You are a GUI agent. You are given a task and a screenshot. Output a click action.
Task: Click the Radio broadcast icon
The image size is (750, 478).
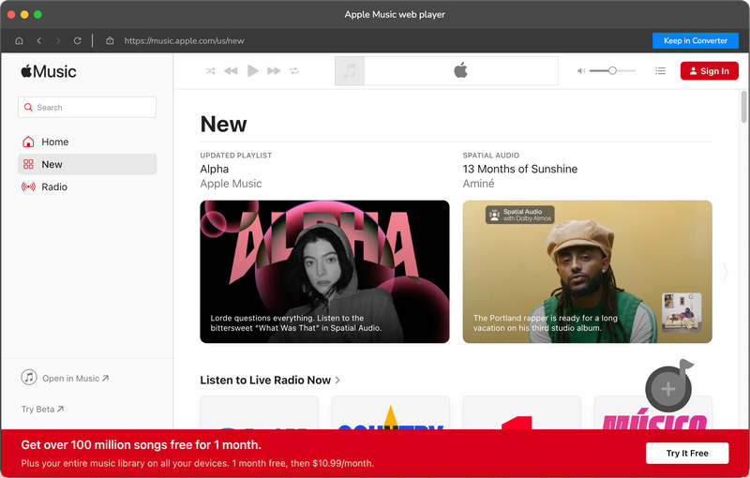28,187
